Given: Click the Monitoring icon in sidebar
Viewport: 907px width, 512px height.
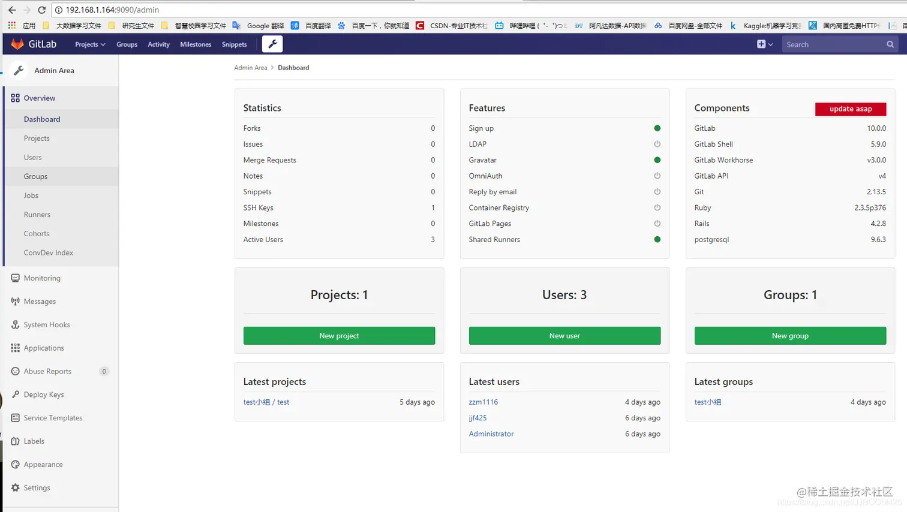Looking at the screenshot, I should coord(16,278).
